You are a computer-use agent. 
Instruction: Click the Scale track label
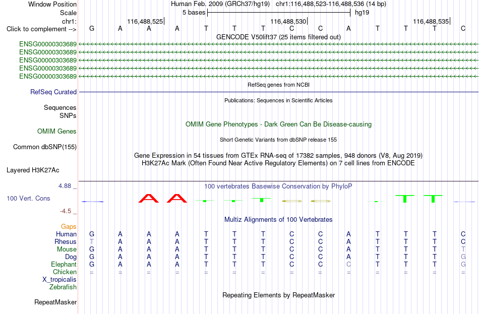click(68, 13)
